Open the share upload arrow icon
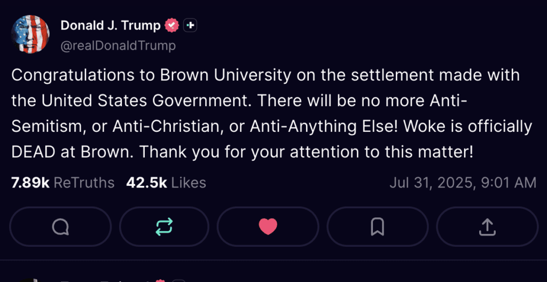Screen dimensions: 547x282 [x=487, y=226]
